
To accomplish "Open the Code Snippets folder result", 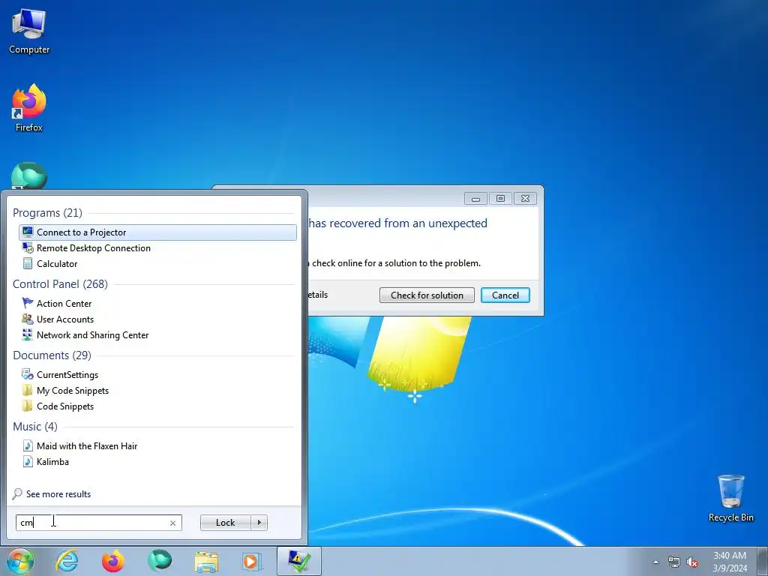I will 64,406.
